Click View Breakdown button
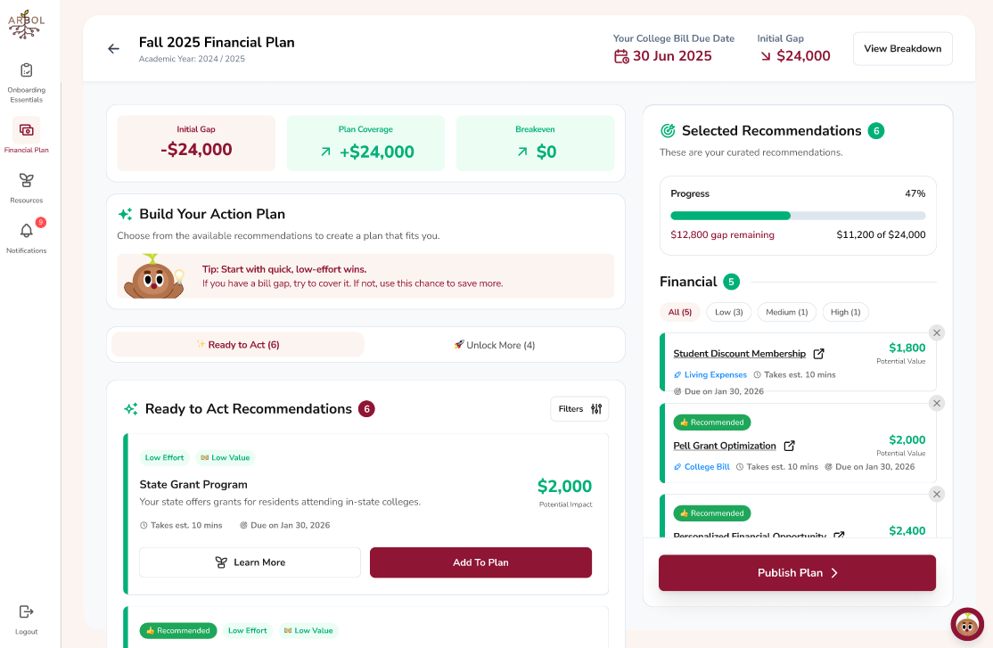This screenshot has width=993, height=648. click(902, 49)
